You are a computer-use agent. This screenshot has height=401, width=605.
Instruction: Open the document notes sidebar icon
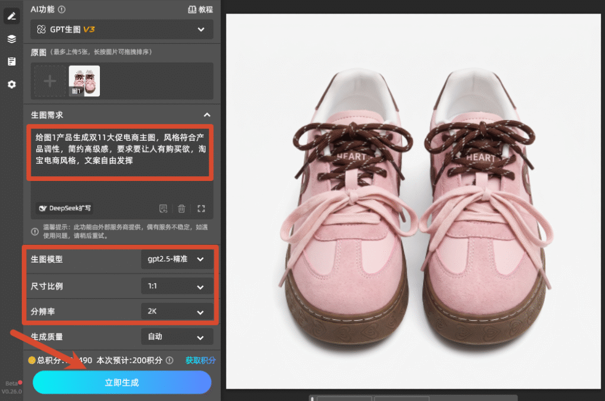[x=12, y=62]
